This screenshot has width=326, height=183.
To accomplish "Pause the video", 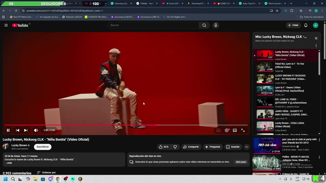I will 8,130.
